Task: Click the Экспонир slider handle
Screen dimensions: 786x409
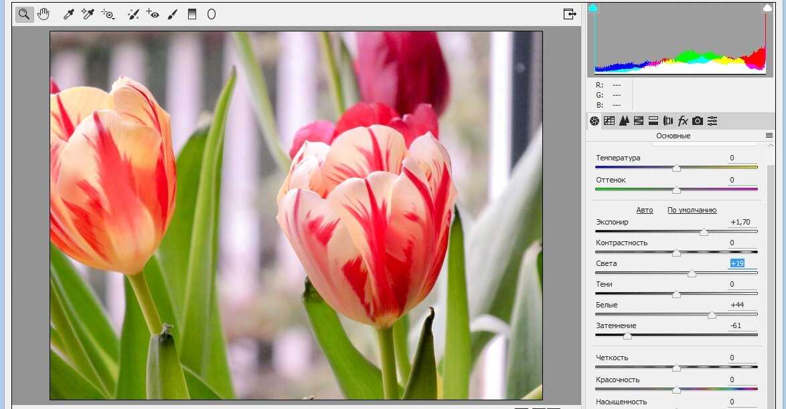Action: coord(704,233)
